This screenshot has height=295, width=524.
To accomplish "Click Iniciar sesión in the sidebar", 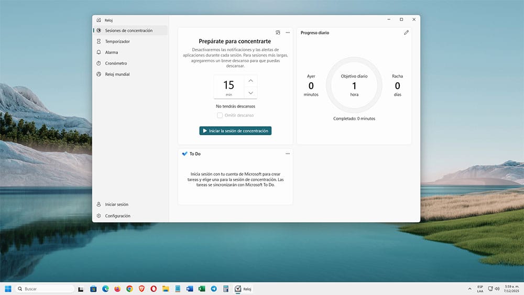I will click(130, 204).
